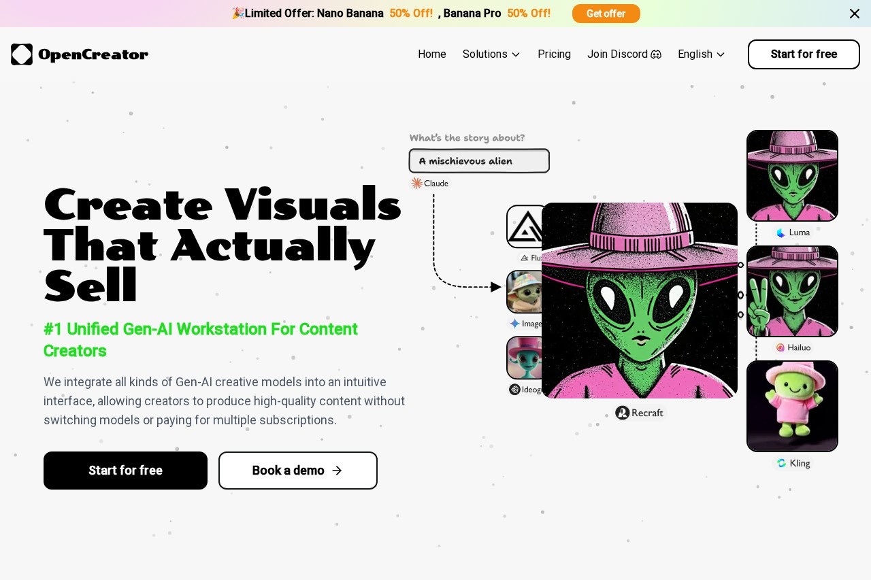Click the Hailuo model icon

point(780,347)
